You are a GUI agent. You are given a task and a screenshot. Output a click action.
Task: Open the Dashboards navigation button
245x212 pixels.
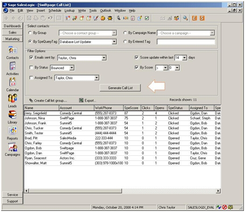pyautogui.click(x=12, y=26)
